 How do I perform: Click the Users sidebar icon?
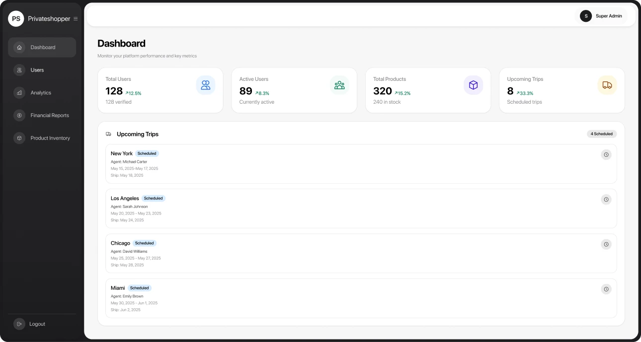click(x=19, y=70)
